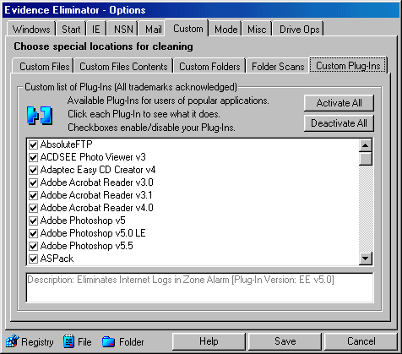Image resolution: width=402 pixels, height=354 pixels.
Task: Switch to the Windows tab
Action: pyautogui.click(x=31, y=29)
